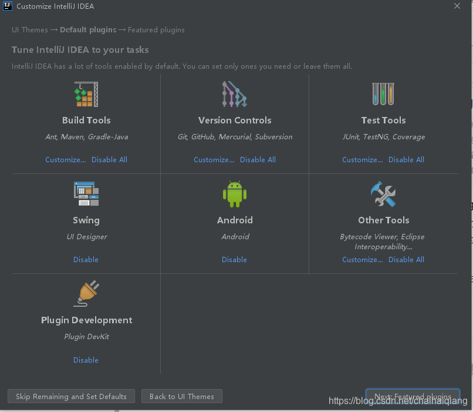Image resolution: width=473 pixels, height=412 pixels.
Task: Click 'JUnit, TestNG, Coverage' description
Action: point(383,137)
